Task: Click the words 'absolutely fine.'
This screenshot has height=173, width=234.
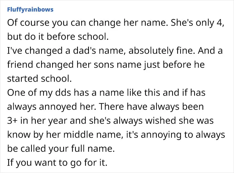Action: tap(162, 51)
